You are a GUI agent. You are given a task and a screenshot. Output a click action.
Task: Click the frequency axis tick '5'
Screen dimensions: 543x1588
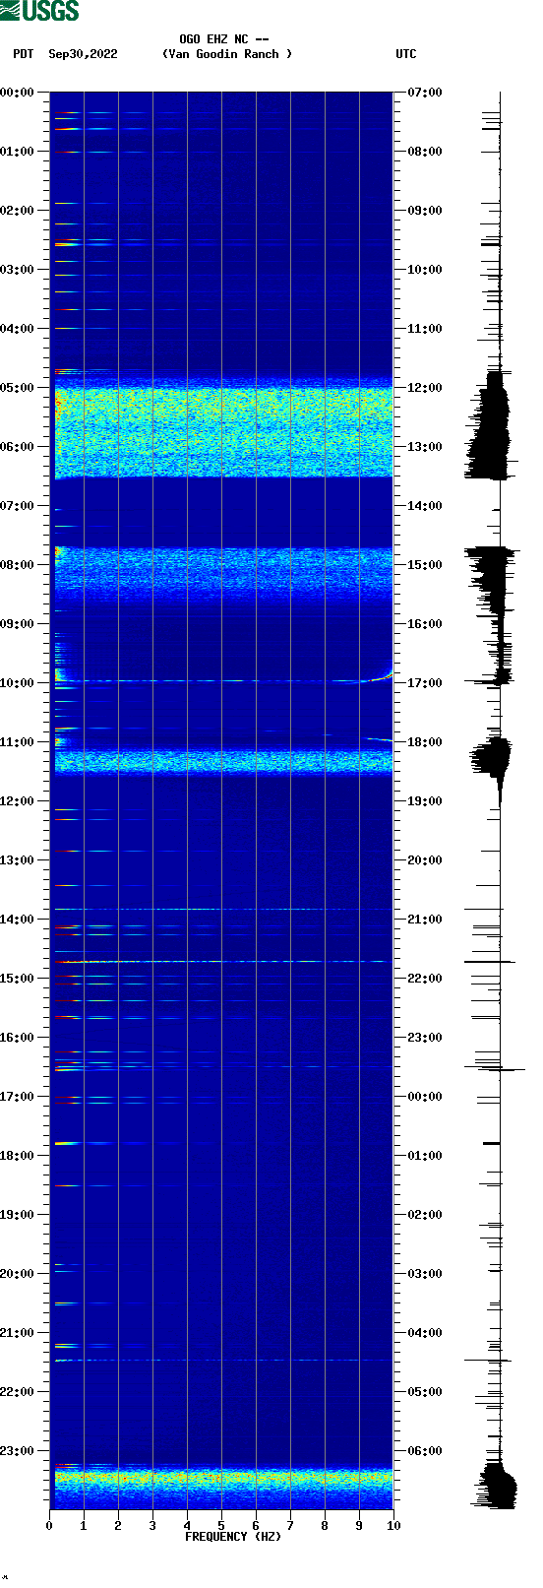click(x=221, y=1526)
